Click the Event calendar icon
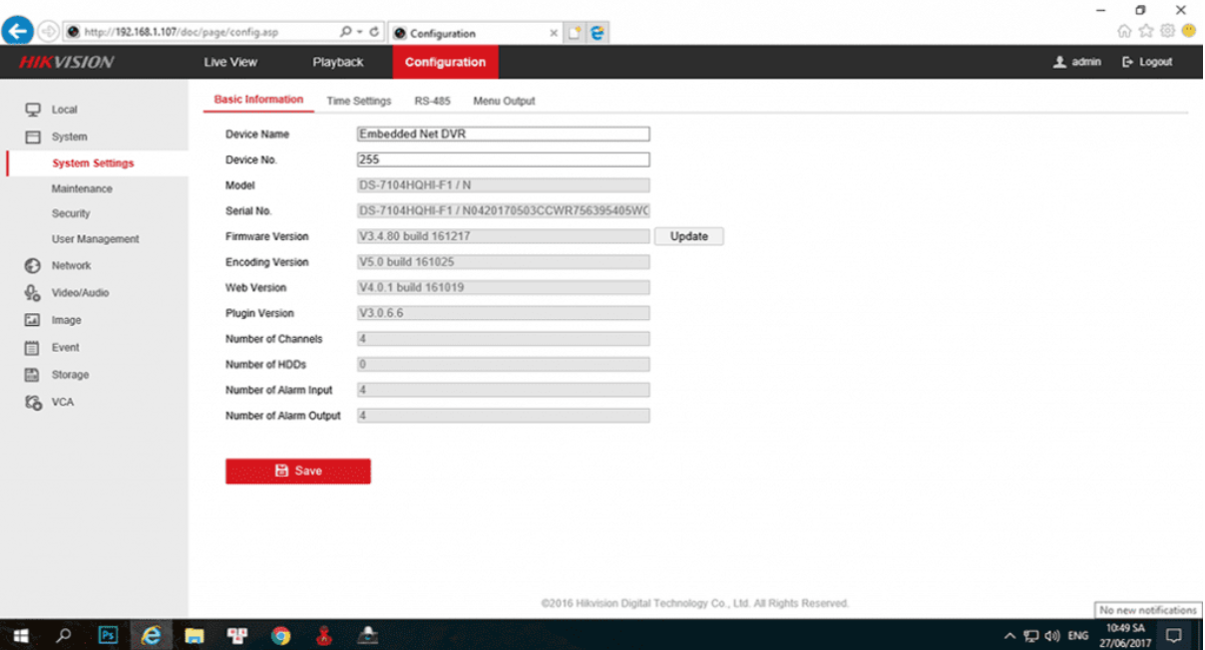This screenshot has width=1205, height=650. (33, 348)
